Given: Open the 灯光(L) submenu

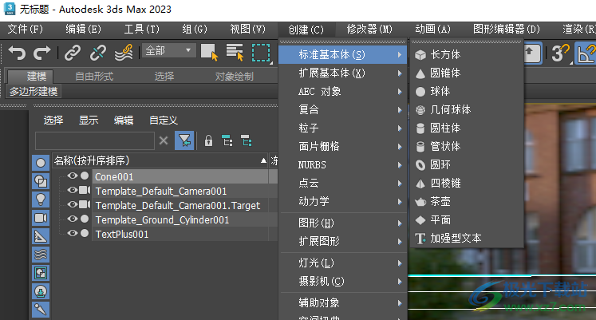Looking at the screenshot, I should point(343,263).
